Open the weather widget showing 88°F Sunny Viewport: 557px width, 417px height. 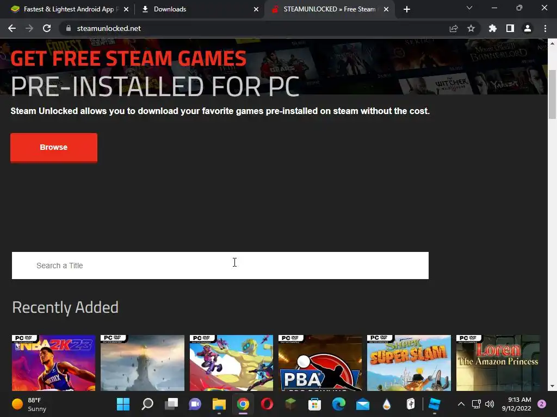click(29, 404)
